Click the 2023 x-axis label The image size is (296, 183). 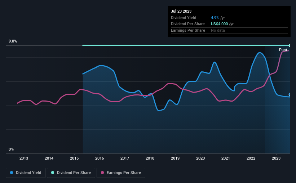(x=276, y=158)
